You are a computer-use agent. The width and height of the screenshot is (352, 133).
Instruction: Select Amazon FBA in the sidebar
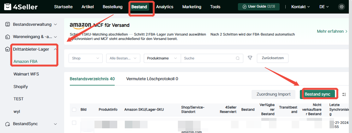(25, 62)
